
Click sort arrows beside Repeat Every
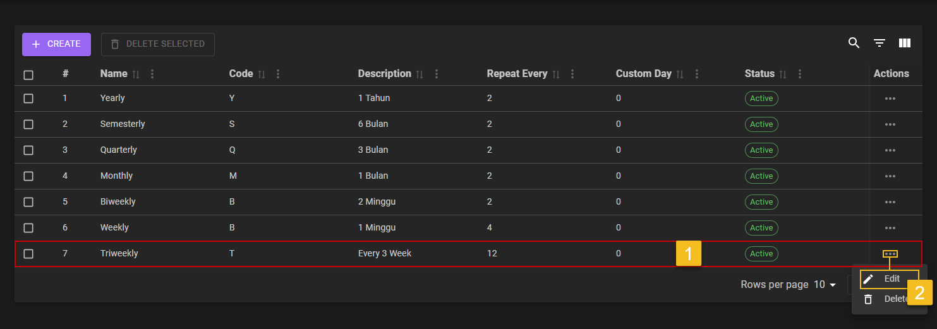[x=556, y=75]
